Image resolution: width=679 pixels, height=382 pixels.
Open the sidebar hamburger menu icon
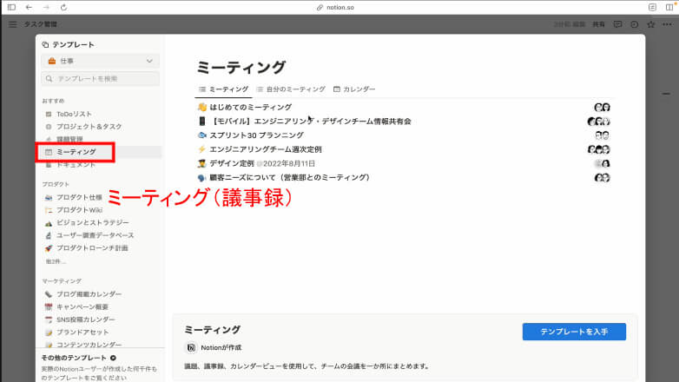coord(12,24)
